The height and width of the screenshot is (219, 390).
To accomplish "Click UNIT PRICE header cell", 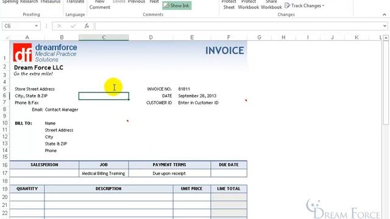I will pyautogui.click(x=191, y=189).
